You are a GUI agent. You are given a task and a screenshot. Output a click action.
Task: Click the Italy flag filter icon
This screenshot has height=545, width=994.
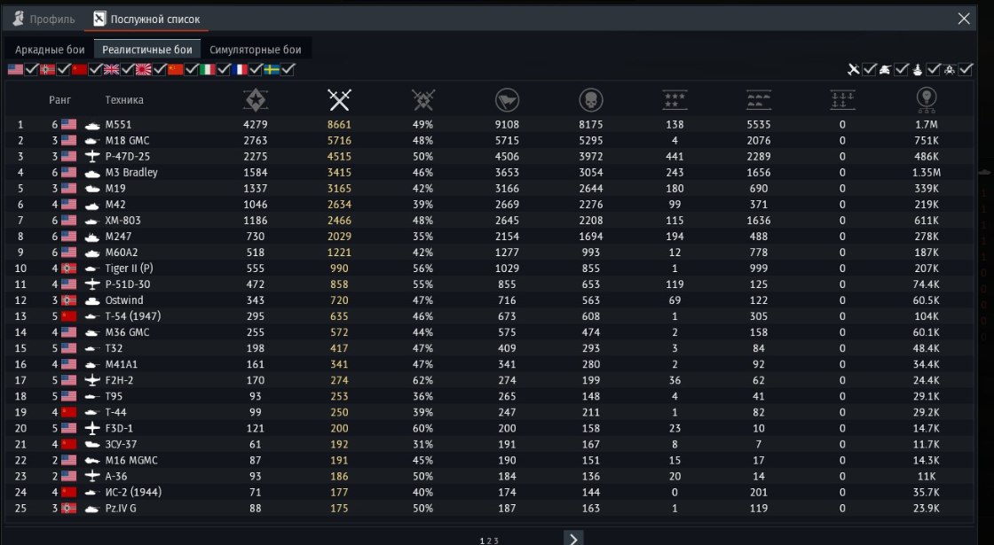pyautogui.click(x=208, y=70)
